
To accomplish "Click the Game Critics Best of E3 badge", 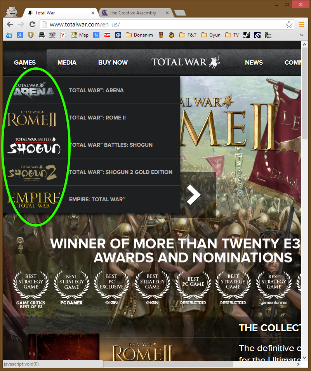I will coord(31,290).
